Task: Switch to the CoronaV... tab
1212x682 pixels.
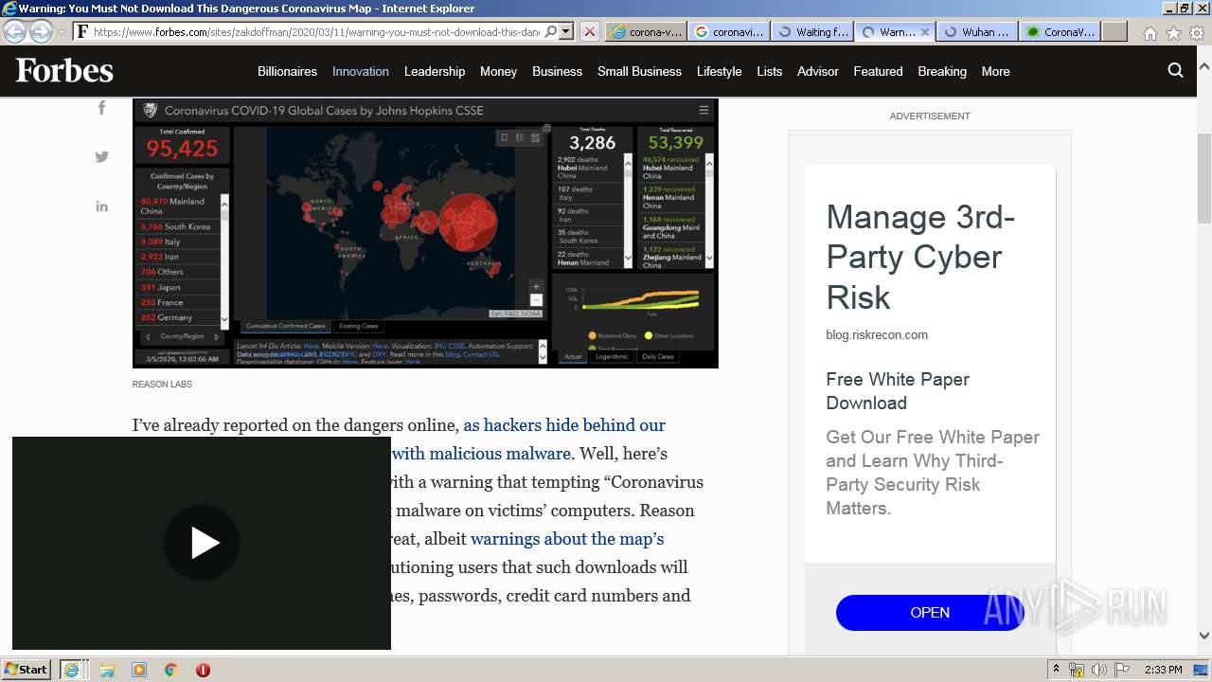Action: point(1060,31)
